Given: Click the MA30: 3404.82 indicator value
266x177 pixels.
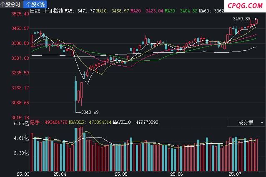Looking at the screenshot, I should tap(181, 11).
